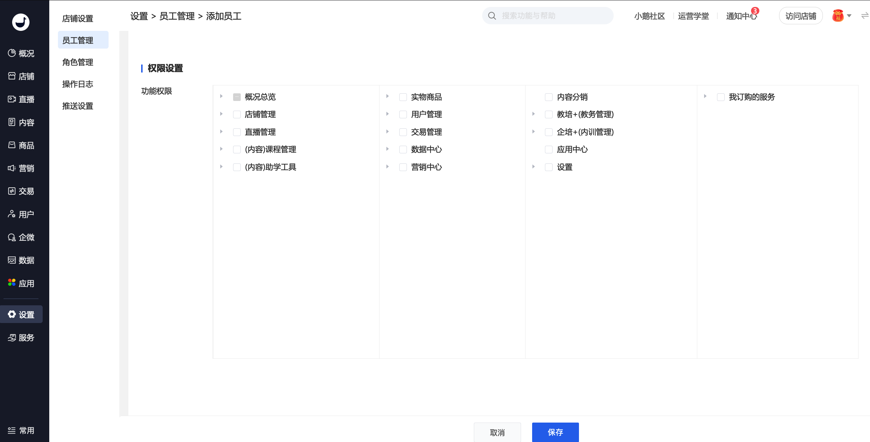Open account dropdown arrow beside avatar
This screenshot has height=442, width=870.
click(x=849, y=16)
